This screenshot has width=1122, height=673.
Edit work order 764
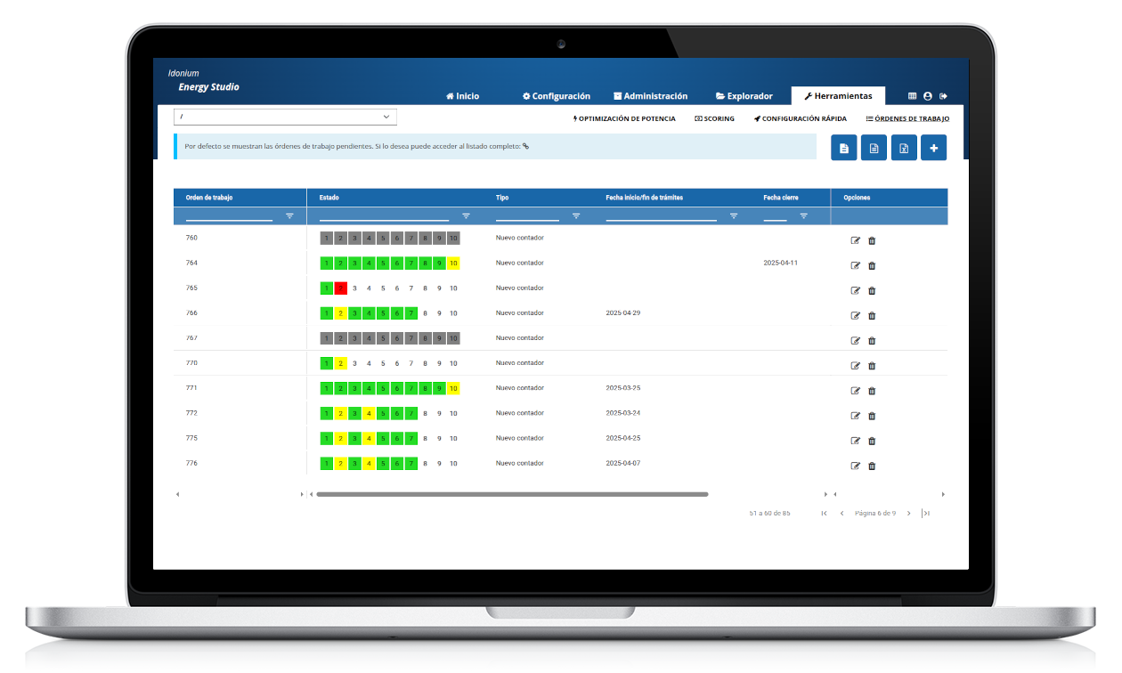click(x=856, y=265)
